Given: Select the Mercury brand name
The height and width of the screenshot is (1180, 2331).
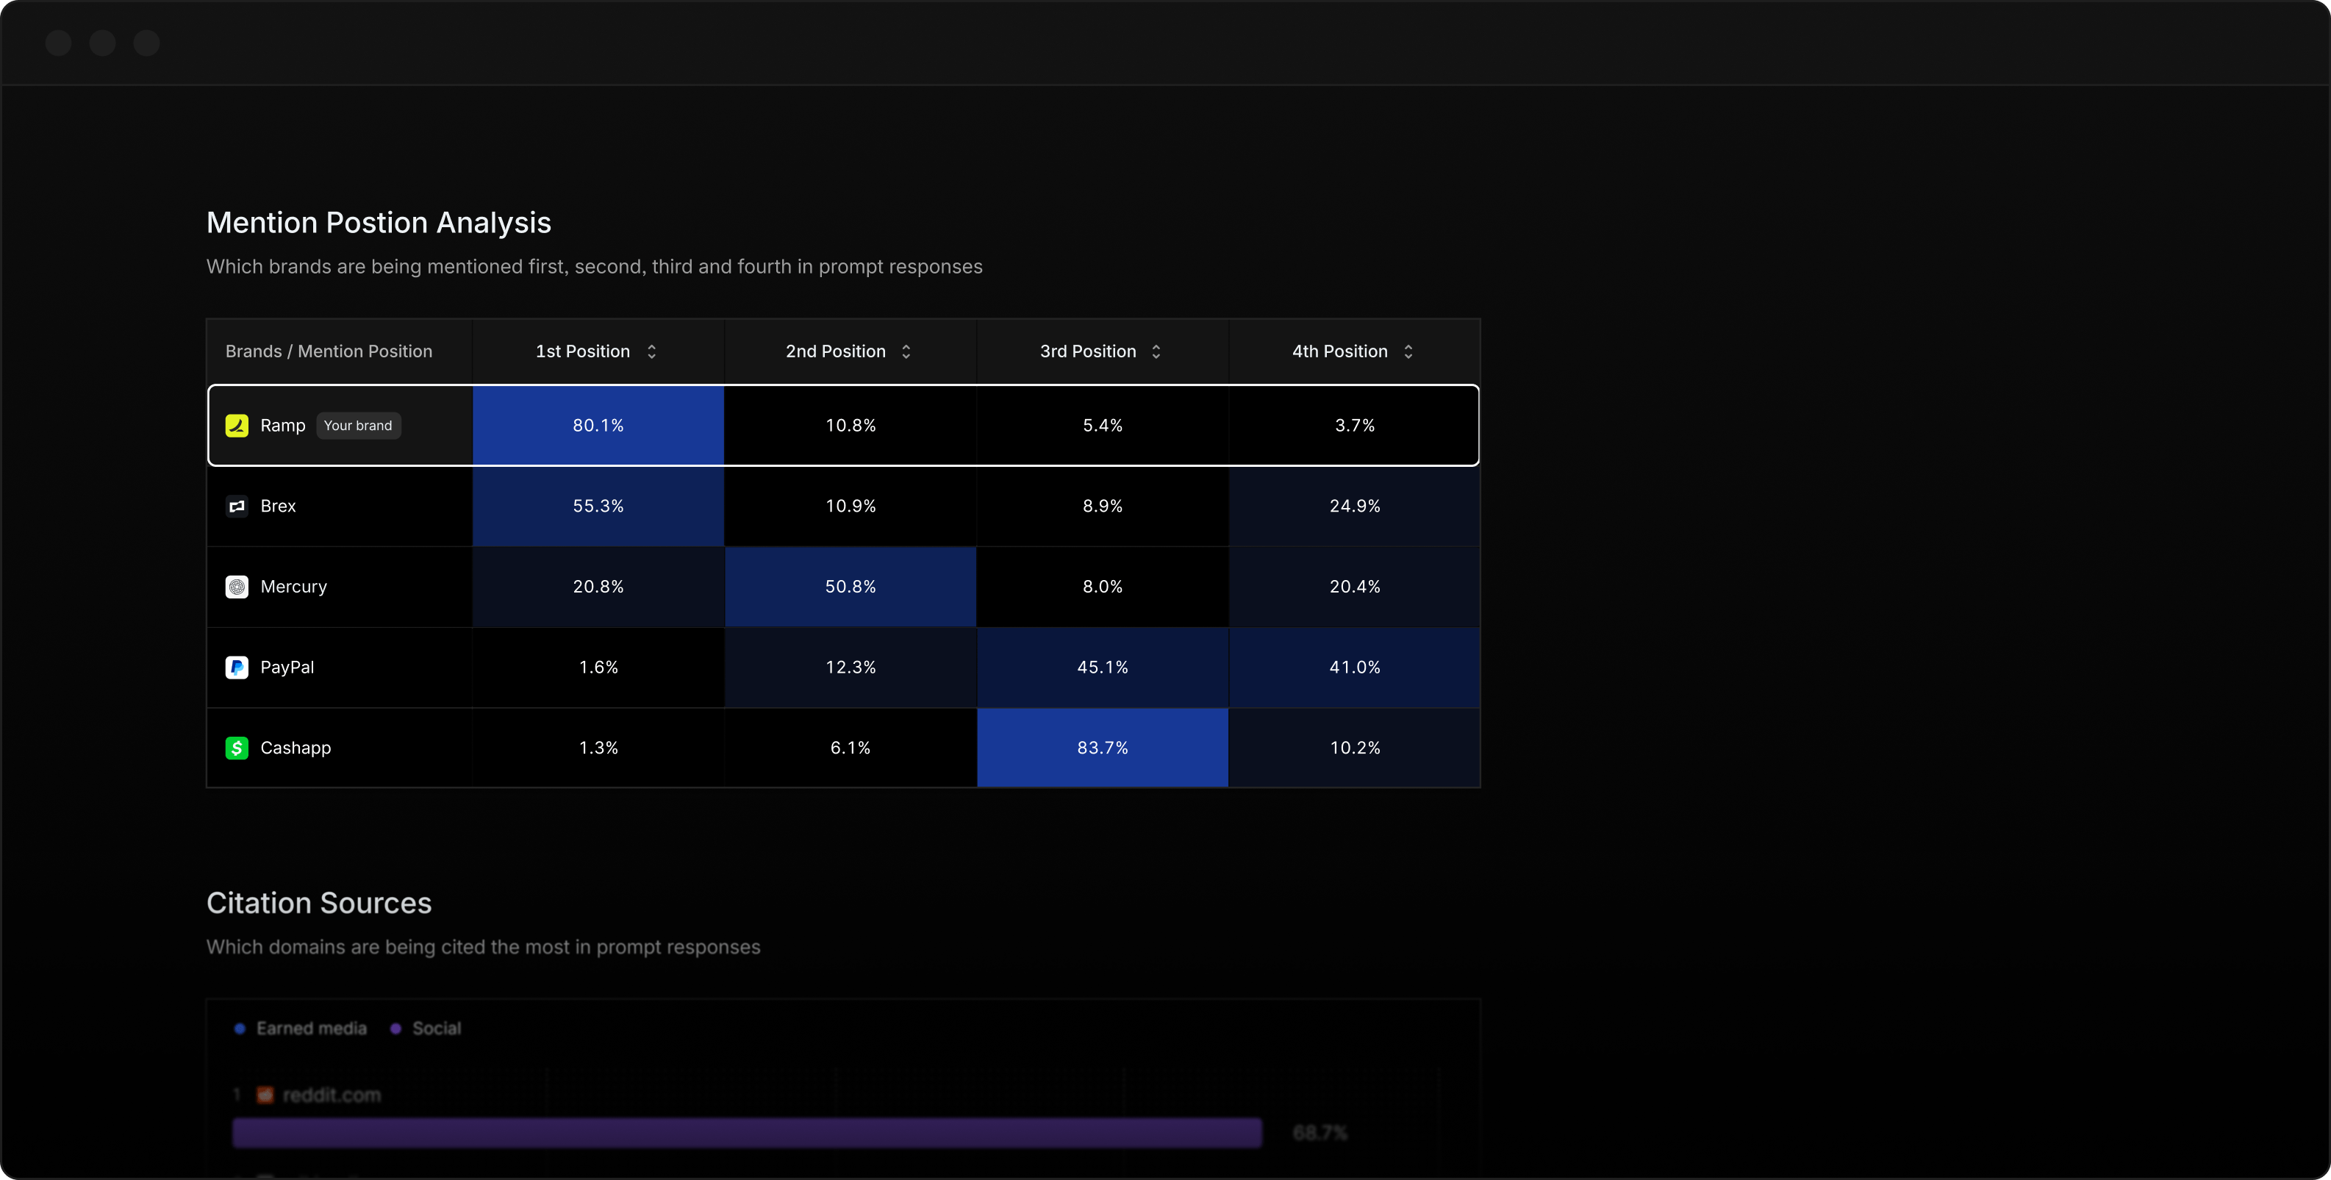Looking at the screenshot, I should point(294,587).
